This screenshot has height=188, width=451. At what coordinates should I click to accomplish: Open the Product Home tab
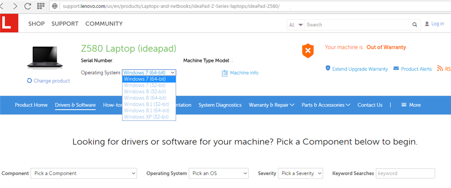click(x=31, y=105)
